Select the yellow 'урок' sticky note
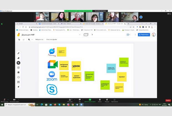Viewport: 172px width, 116px height. (76, 66)
